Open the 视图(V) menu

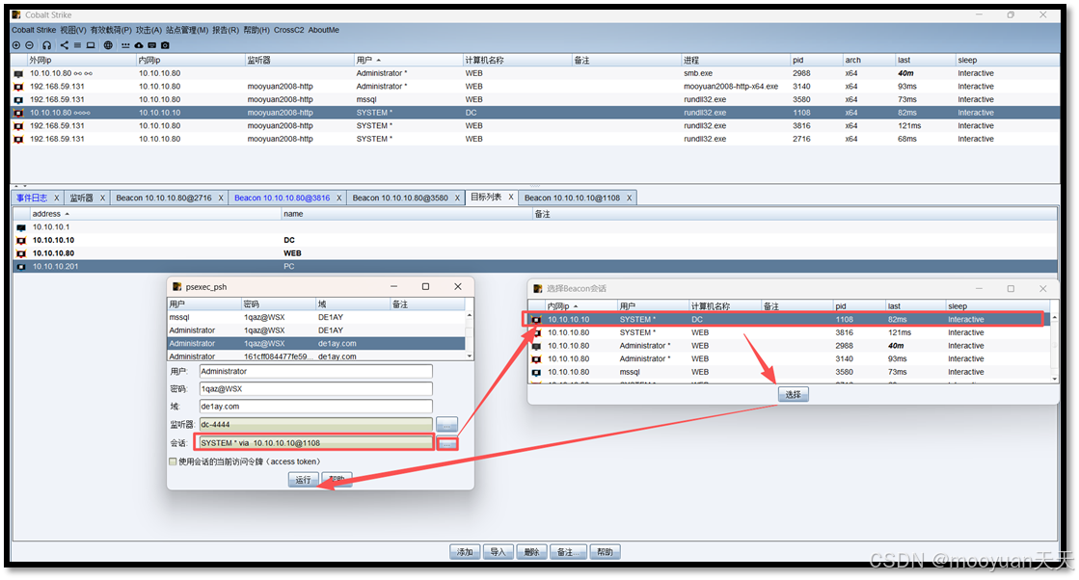[73, 30]
